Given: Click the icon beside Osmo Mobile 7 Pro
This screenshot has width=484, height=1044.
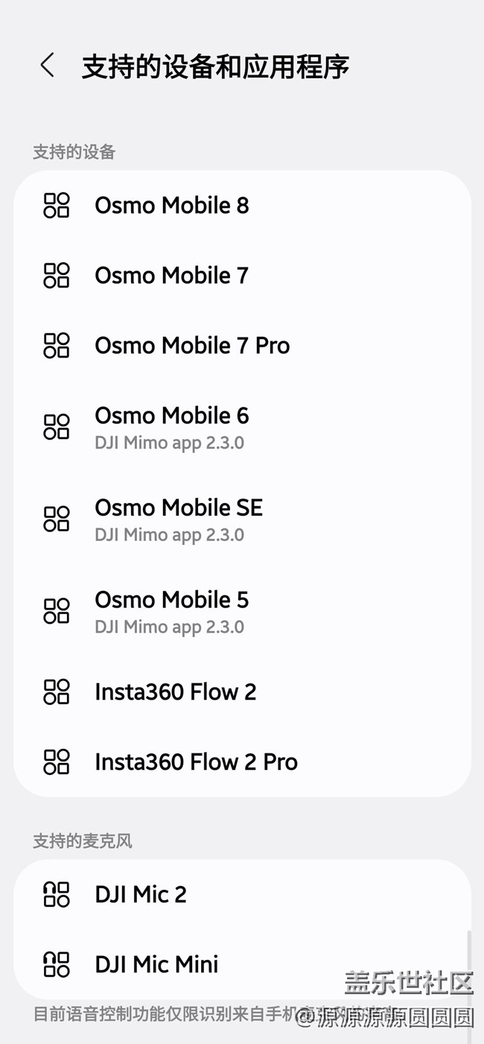Looking at the screenshot, I should point(57,345).
